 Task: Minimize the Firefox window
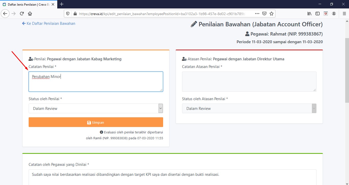[x=320, y=4]
